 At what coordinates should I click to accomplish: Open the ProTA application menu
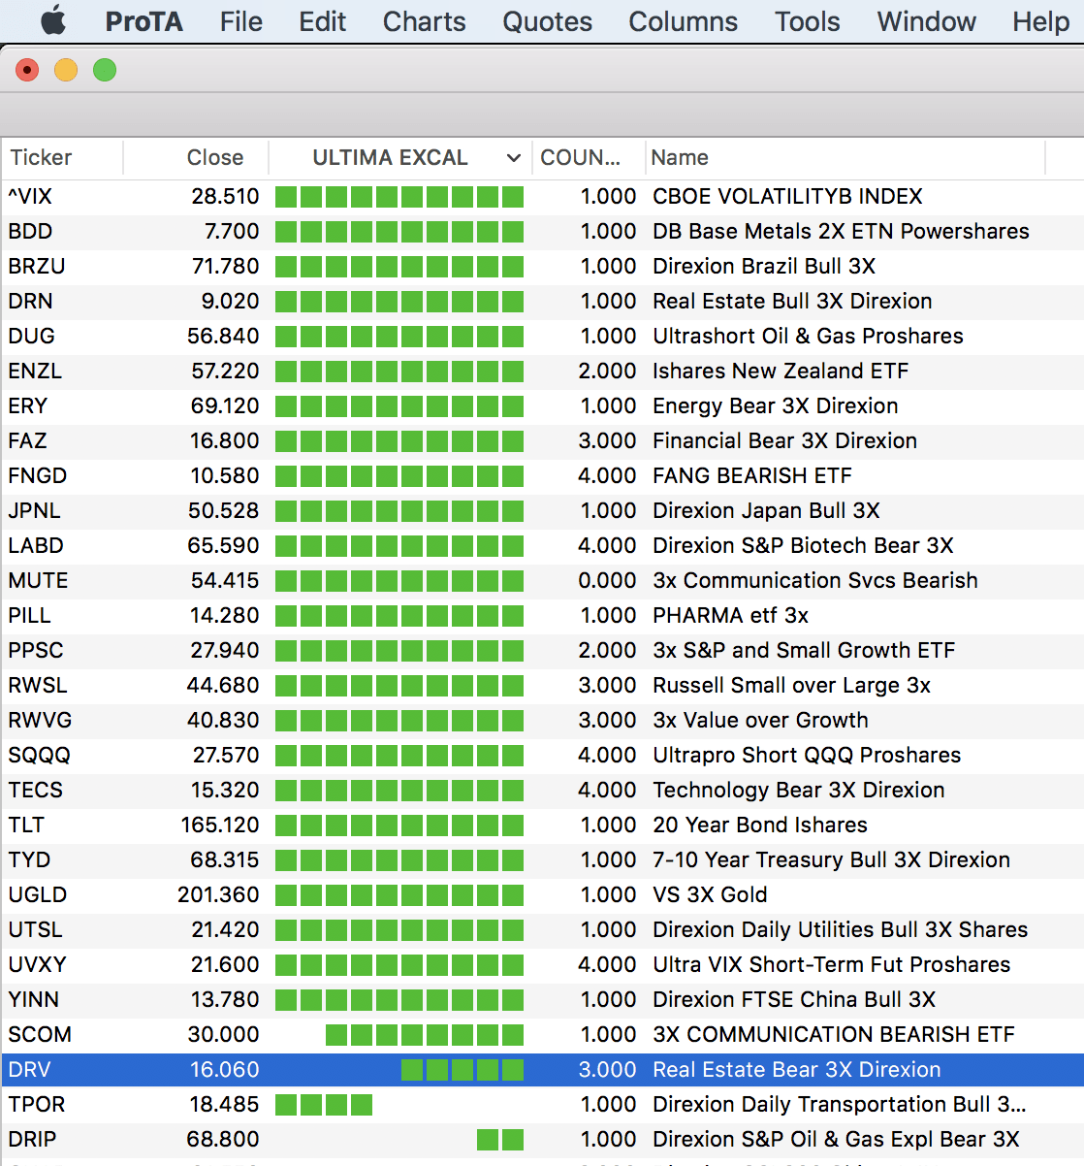(x=143, y=21)
